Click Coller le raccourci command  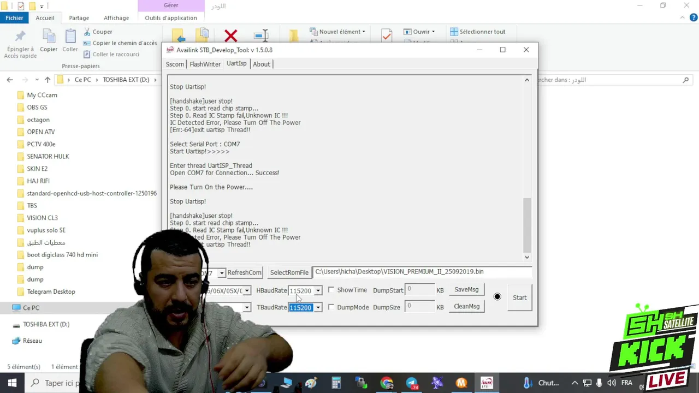pos(111,54)
